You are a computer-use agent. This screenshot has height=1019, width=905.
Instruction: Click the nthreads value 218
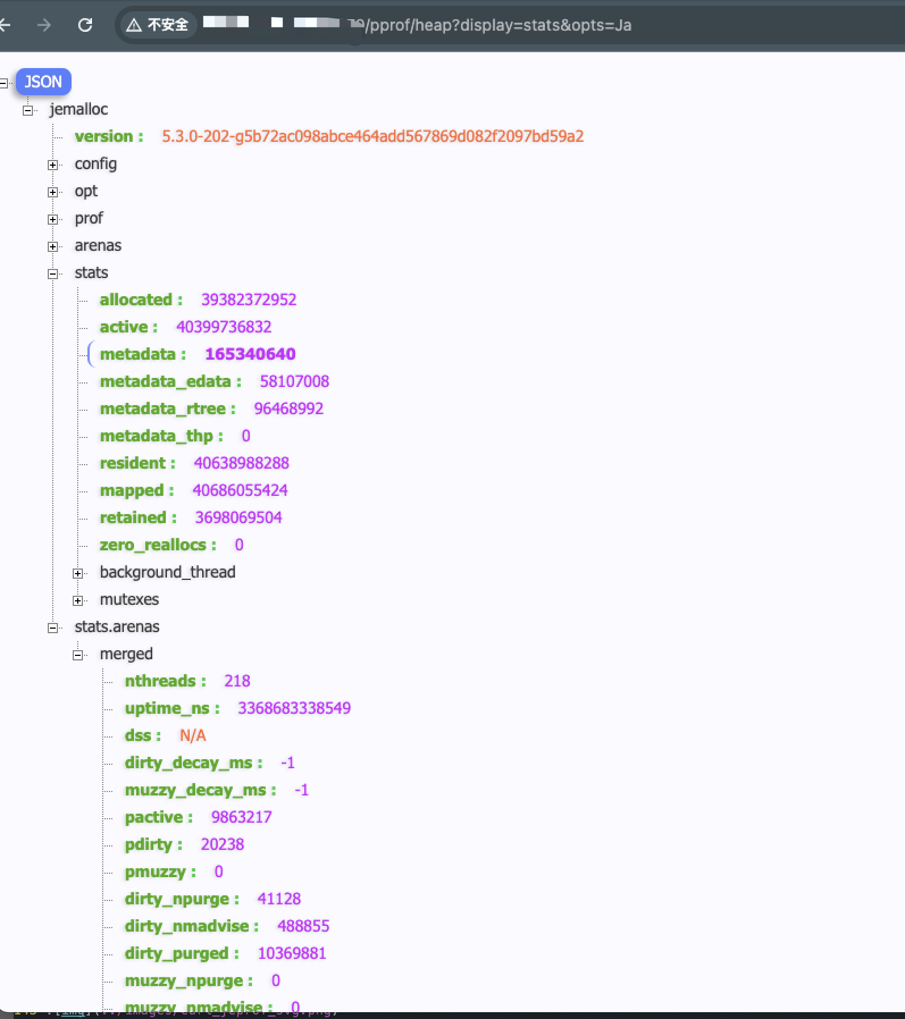point(237,681)
